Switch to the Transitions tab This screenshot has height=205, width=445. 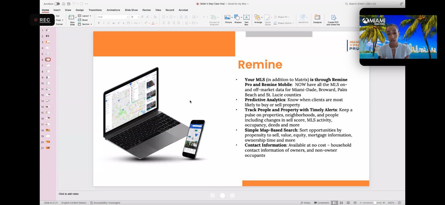tap(95, 10)
